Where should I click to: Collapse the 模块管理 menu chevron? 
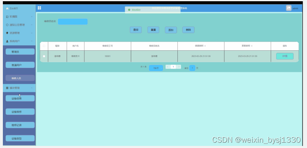[x=32, y=88]
